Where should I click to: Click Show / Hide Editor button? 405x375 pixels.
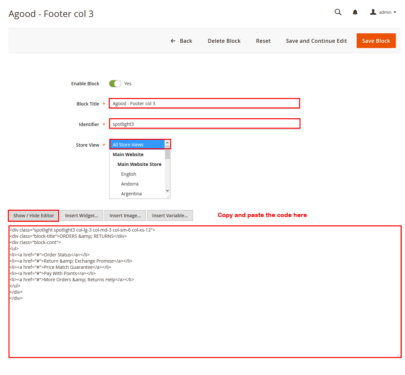[34, 216]
